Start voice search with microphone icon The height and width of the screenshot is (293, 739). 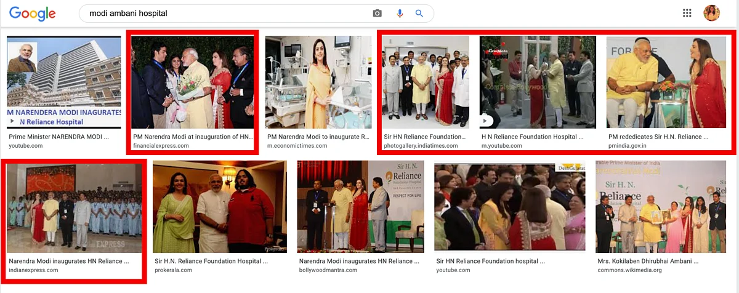click(x=400, y=14)
